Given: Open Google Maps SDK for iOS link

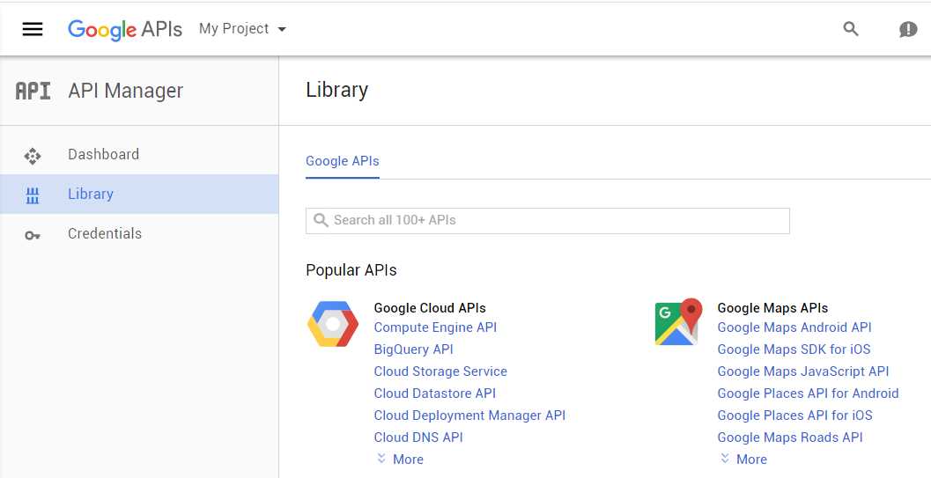Looking at the screenshot, I should [794, 349].
